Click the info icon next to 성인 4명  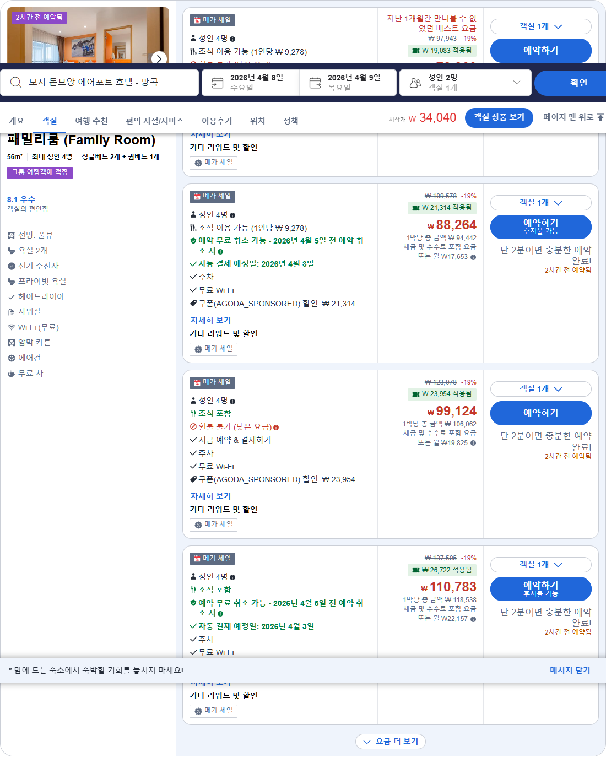coord(233,214)
